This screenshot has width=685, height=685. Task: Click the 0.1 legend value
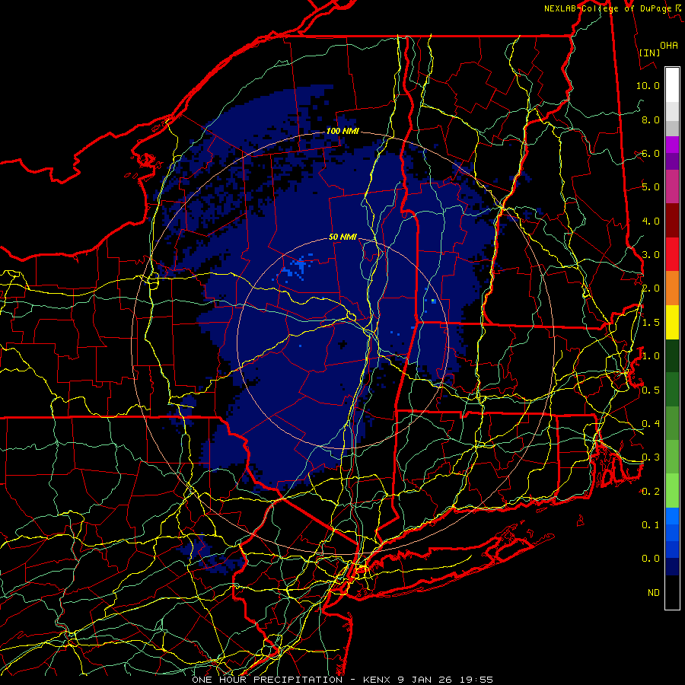coord(651,524)
